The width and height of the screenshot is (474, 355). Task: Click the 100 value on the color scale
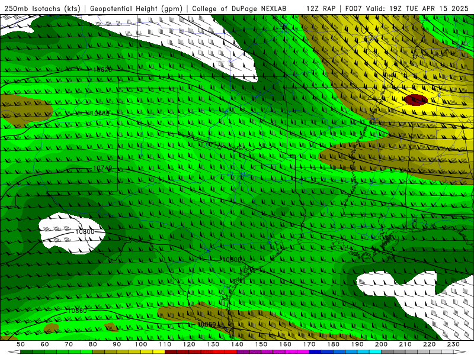click(x=141, y=344)
